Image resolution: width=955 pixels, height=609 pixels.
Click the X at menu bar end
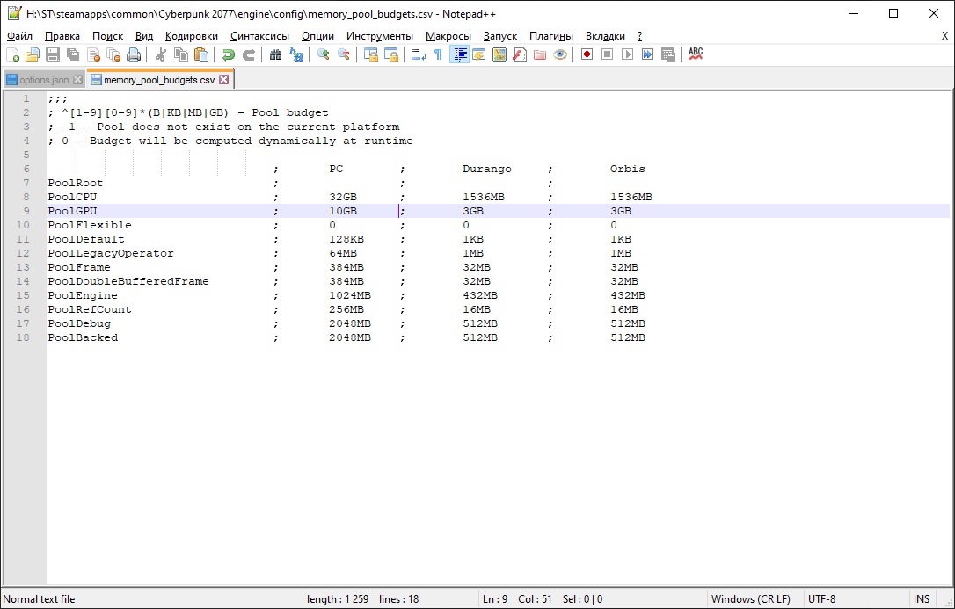[x=944, y=36]
